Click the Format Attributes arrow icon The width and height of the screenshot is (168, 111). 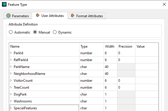pos(73,15)
